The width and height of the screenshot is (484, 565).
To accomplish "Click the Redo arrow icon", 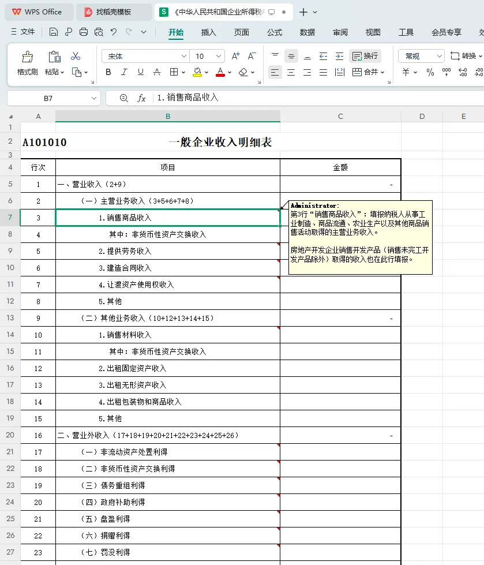I will 129,32.
